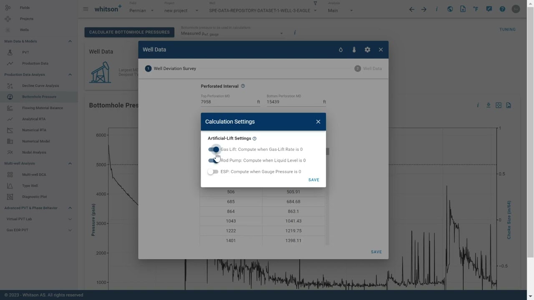Go to Well Data step 2

(x=368, y=68)
